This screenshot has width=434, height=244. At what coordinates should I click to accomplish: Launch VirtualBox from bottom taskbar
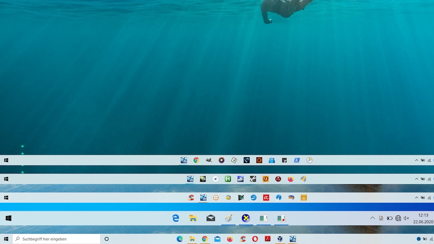(x=280, y=239)
